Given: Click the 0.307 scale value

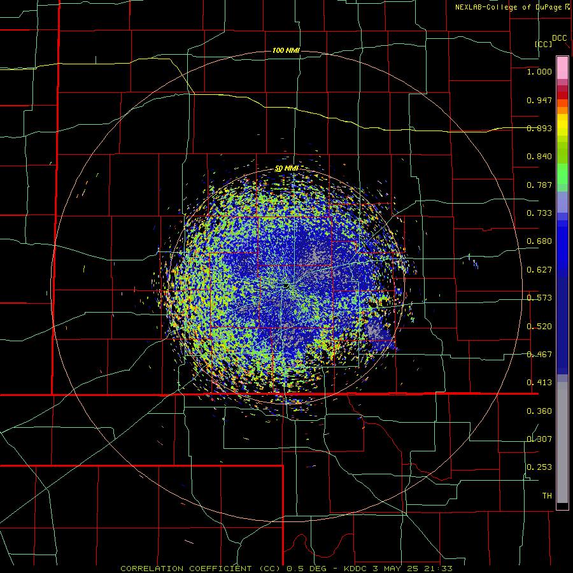Looking at the screenshot, I should coord(539,439).
